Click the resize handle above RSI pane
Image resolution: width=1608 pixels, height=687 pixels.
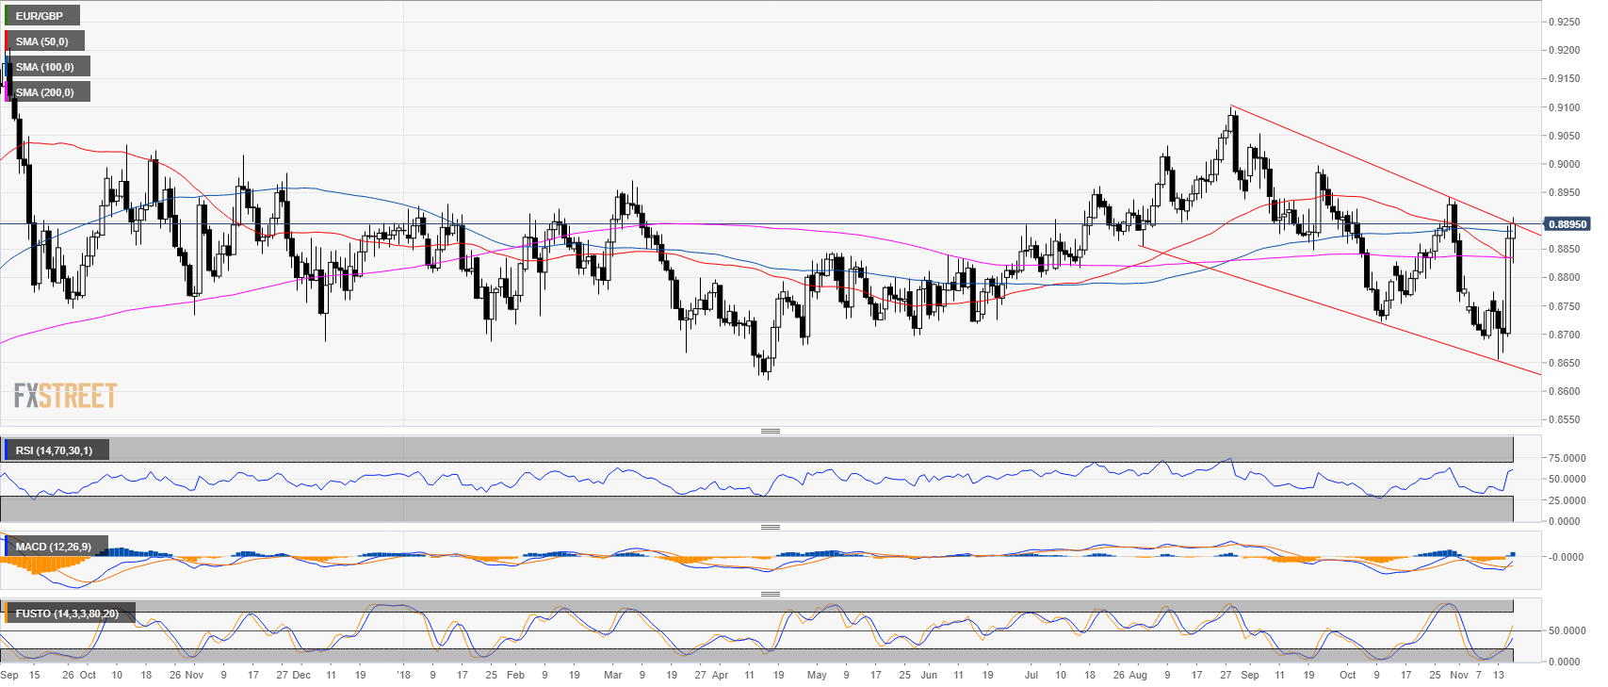[770, 431]
